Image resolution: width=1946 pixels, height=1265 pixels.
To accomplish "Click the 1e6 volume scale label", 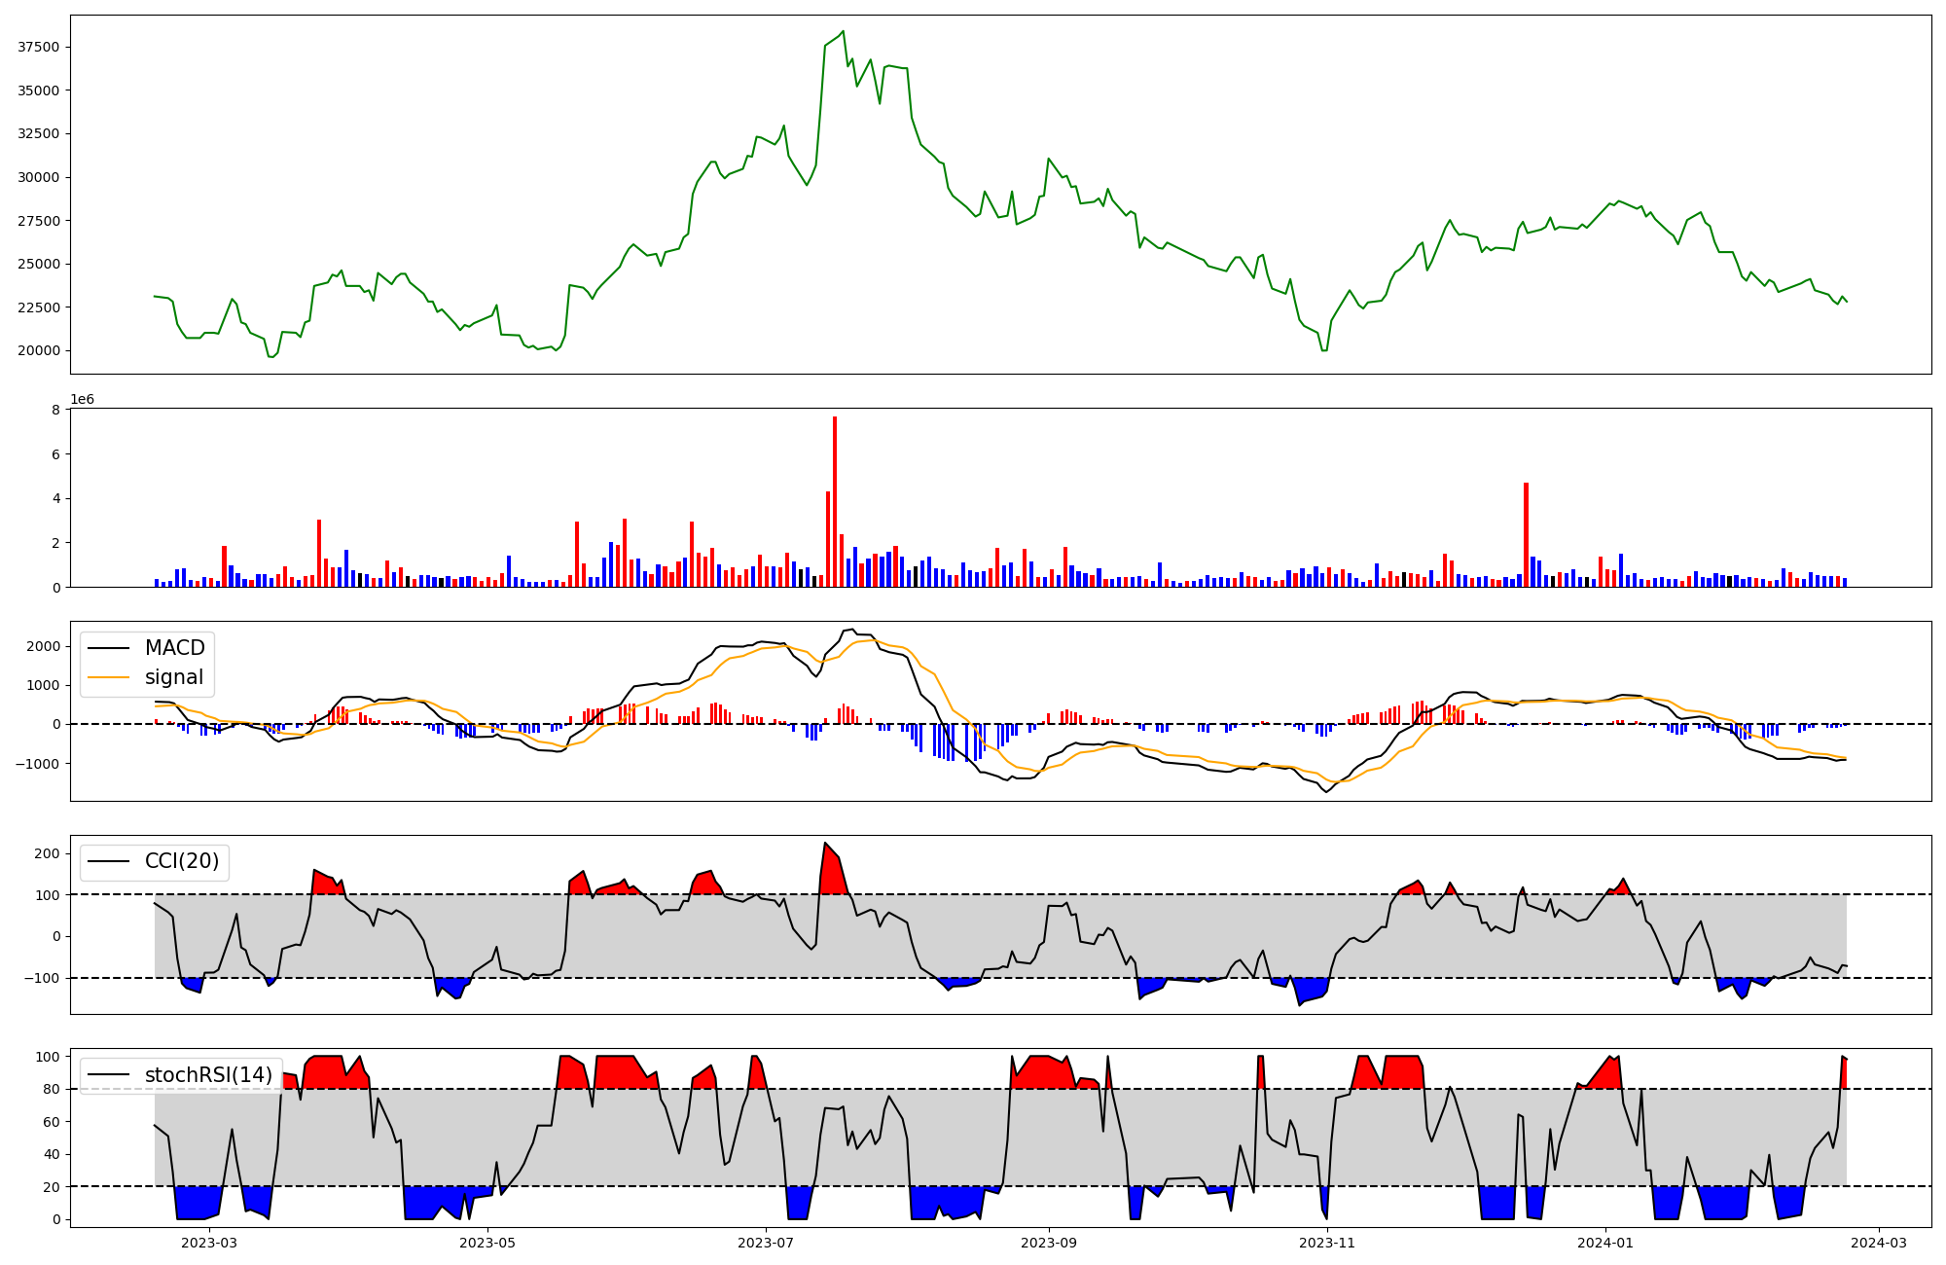I will 83,399.
